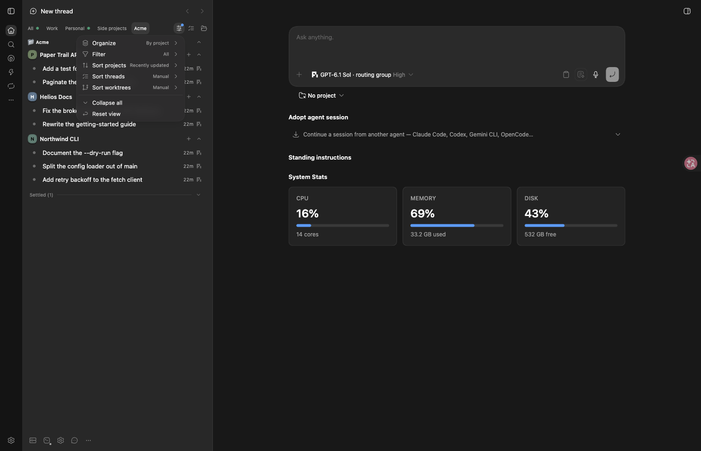
Task: Click the plus attachment icon in composer
Action: pos(299,74)
